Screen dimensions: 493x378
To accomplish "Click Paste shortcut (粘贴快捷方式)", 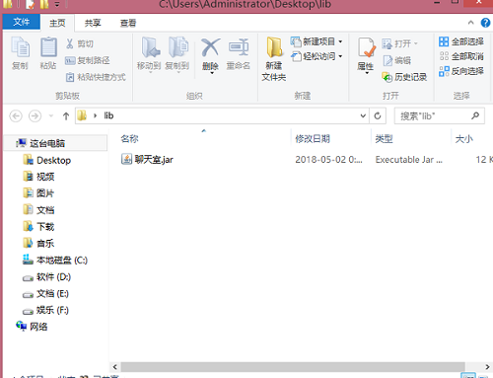I will coord(96,77).
